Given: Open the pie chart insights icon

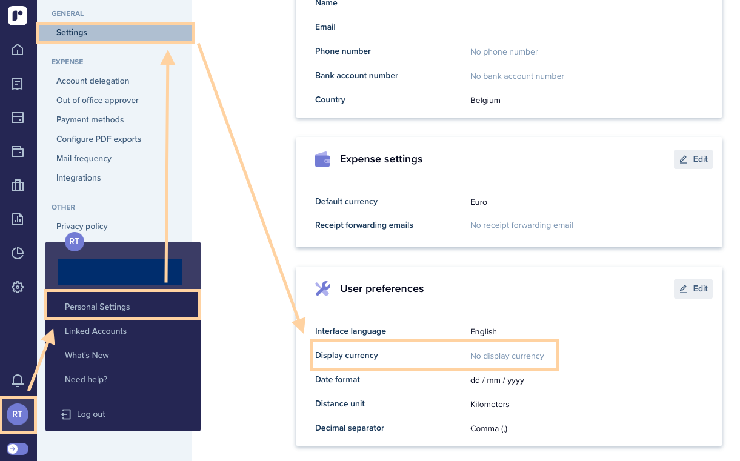Looking at the screenshot, I should tap(18, 253).
